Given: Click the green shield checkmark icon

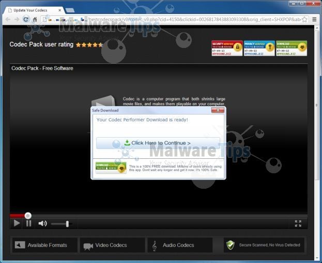Looking at the screenshot, I should [x=231, y=245].
